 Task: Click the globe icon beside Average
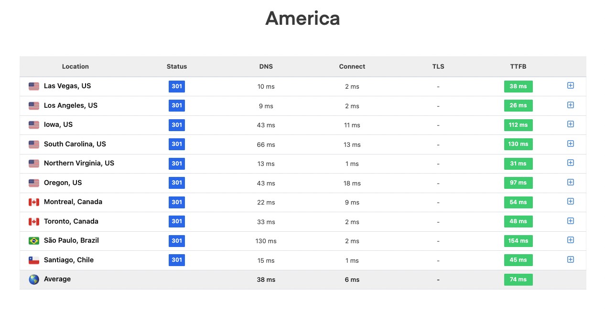tap(34, 279)
